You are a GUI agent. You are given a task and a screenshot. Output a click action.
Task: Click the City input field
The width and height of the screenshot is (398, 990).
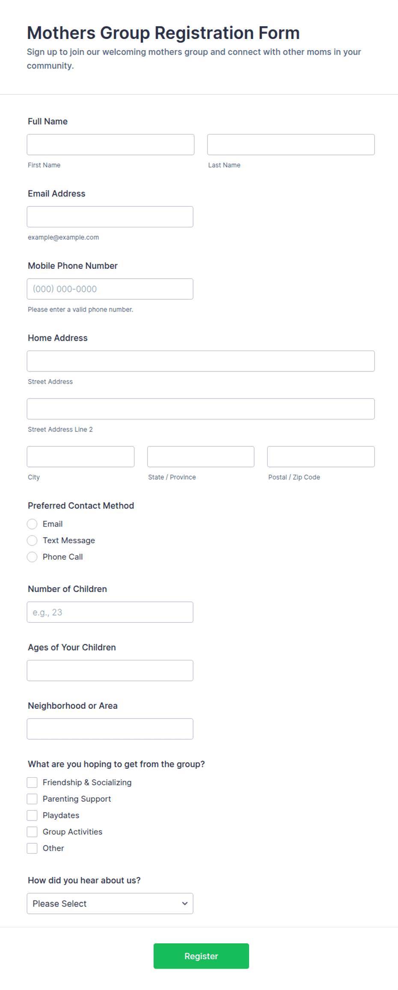[x=80, y=457]
